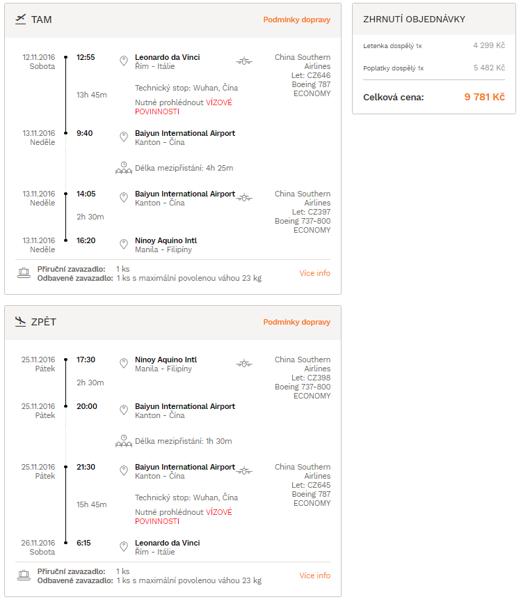This screenshot has width=521, height=602.
Task: Click layover waiting icon beside 4h 25m
Action: pyautogui.click(x=124, y=168)
